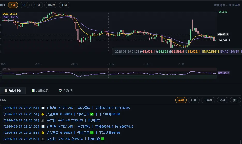Click the EMA9 66572 legend label
Screen dimensions: 242x144
10,14
